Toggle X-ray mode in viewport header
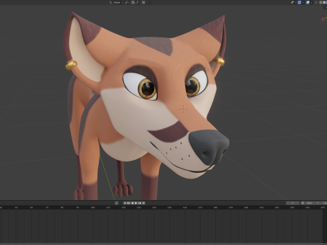This screenshot has height=245, width=327. 316,2
